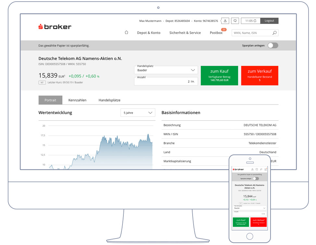Viewport: 316px width, 245px height.
Task: Click Konto: 9674638576 in header
Action: click(206, 21)
